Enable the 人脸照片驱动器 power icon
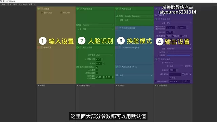Screen dimensions: 217x122 click(x=117, y=28)
